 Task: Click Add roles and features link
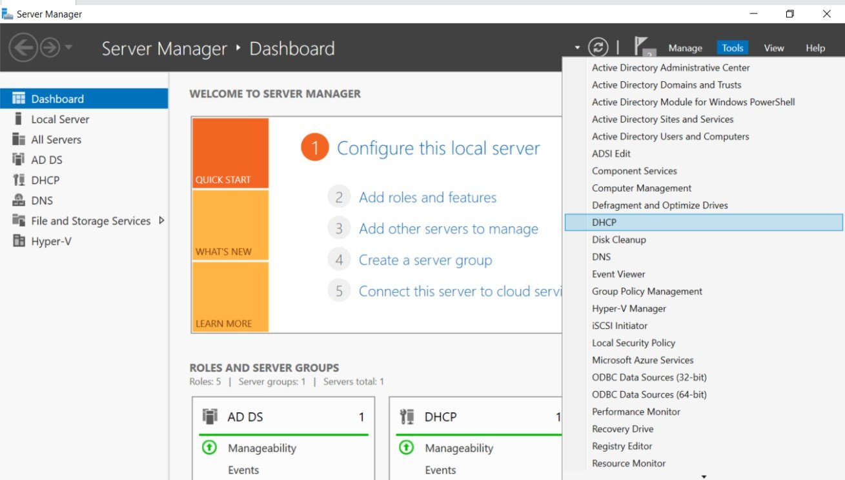[427, 197]
